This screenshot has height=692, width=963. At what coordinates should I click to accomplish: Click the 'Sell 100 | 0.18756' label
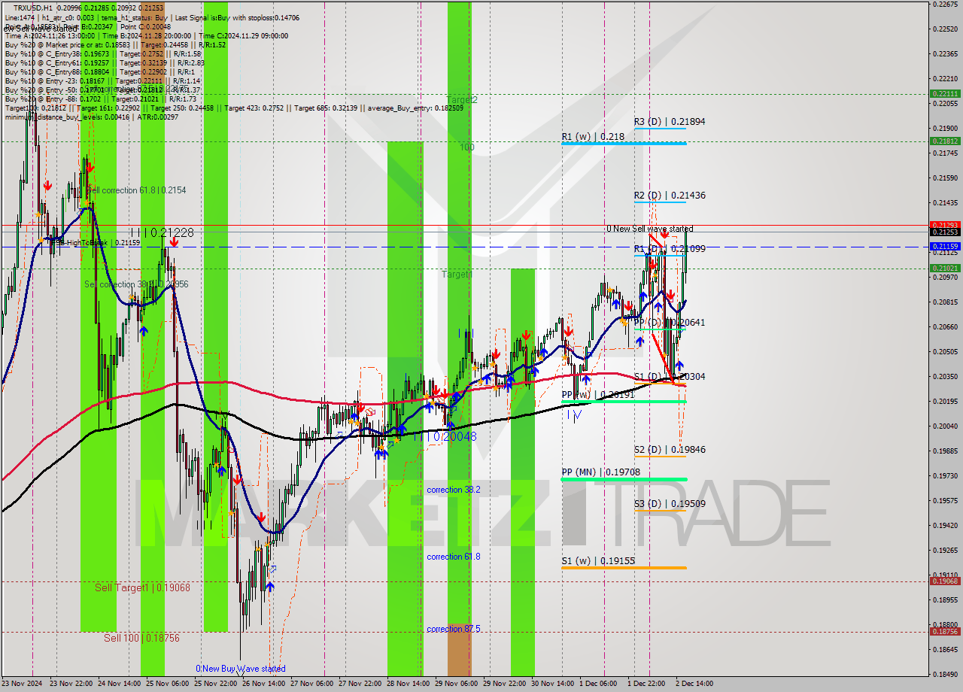coord(141,638)
